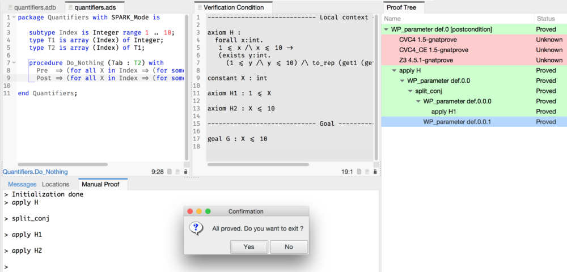Open the Messages tab
The image size is (567, 272).
click(22, 184)
